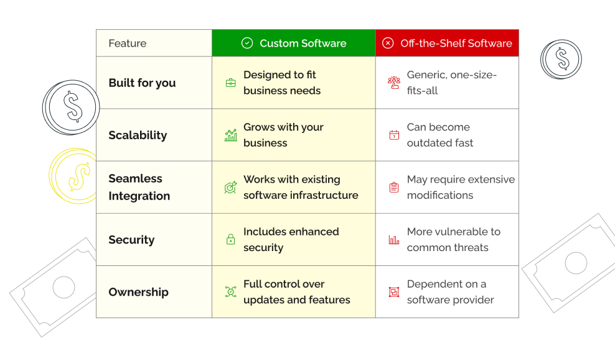Image resolution: width=615 pixels, height=348 pixels.
Task: Click the people icon beside Generic, one-size-fits-all
Action: [394, 83]
